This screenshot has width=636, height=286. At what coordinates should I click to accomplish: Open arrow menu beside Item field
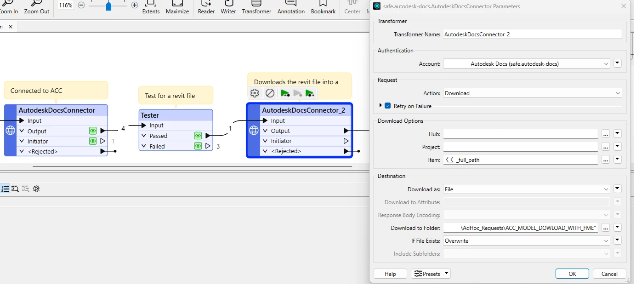[x=618, y=160]
